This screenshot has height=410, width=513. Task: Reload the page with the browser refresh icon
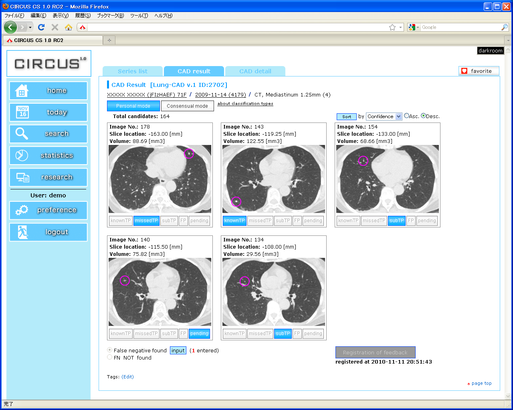pyautogui.click(x=41, y=27)
